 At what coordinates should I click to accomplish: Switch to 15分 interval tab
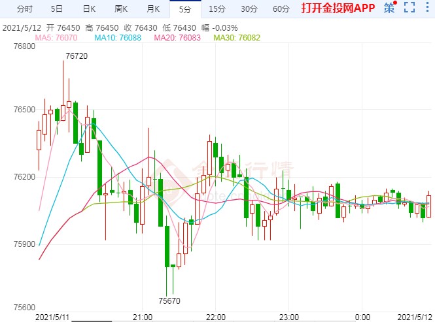pos(217,9)
